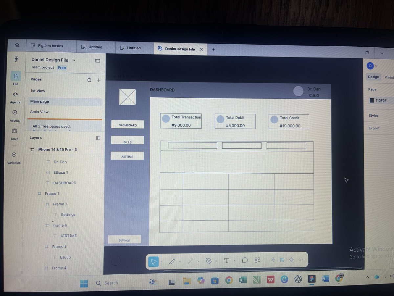Open the Figma main menu logo icon
The image size is (394, 296).
click(16, 59)
